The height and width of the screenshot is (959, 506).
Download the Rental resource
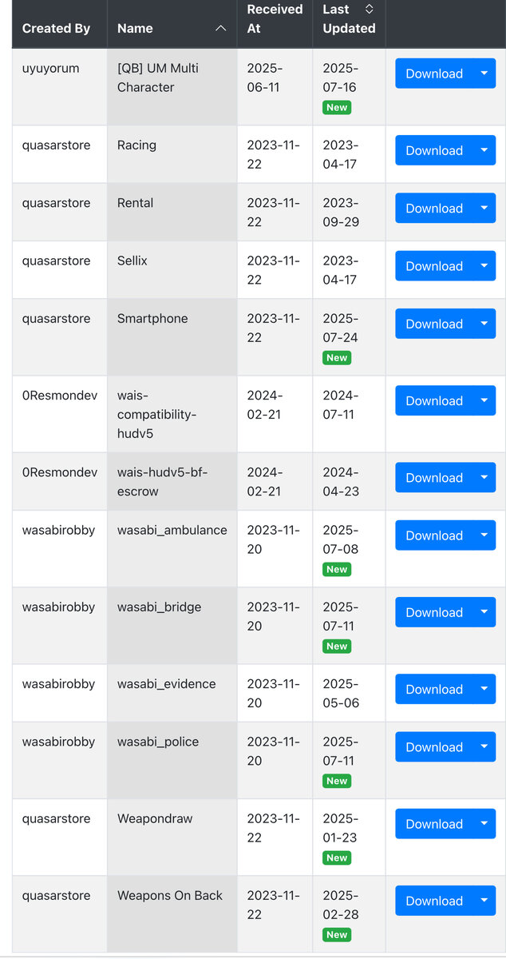pos(434,208)
